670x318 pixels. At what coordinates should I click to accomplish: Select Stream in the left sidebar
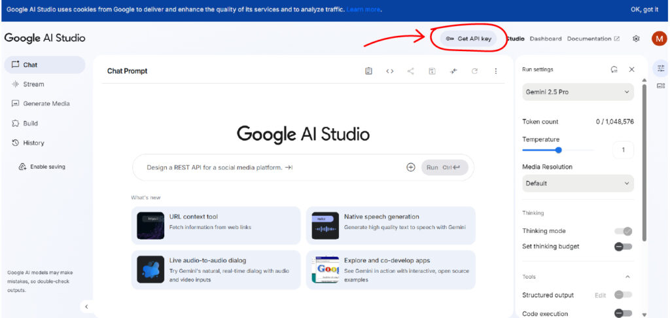tap(33, 84)
